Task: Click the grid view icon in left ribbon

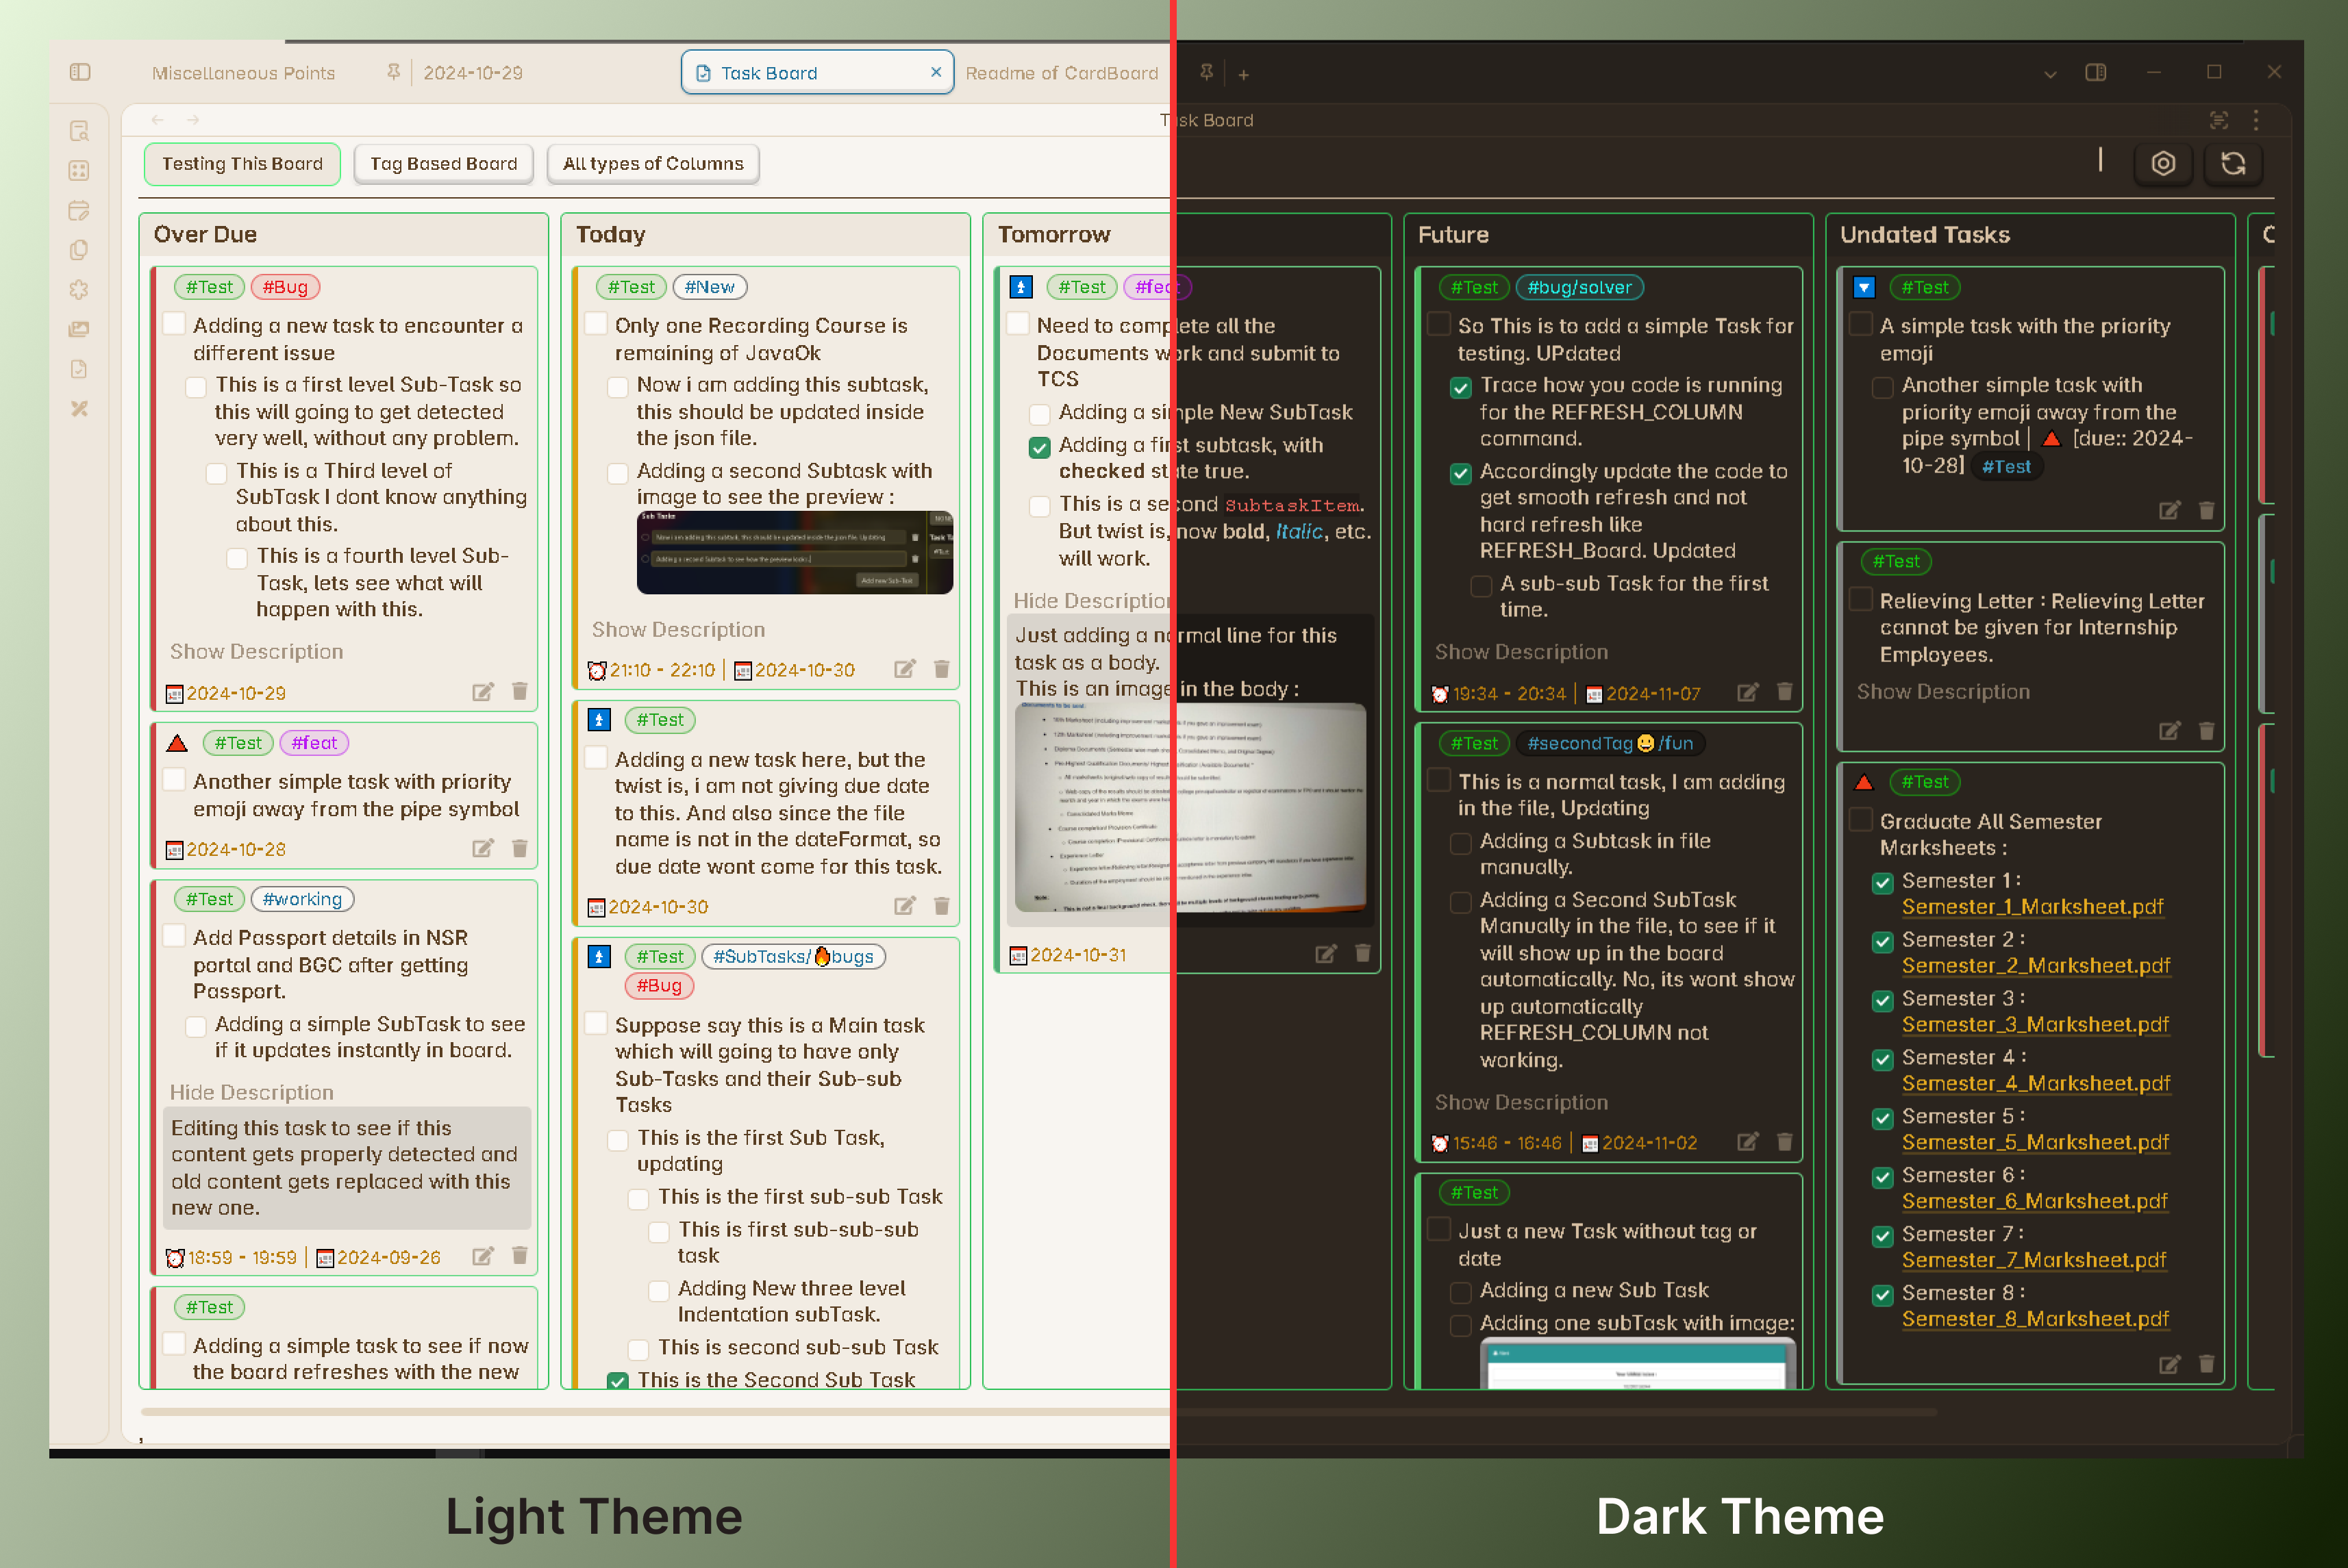Action: 79,171
